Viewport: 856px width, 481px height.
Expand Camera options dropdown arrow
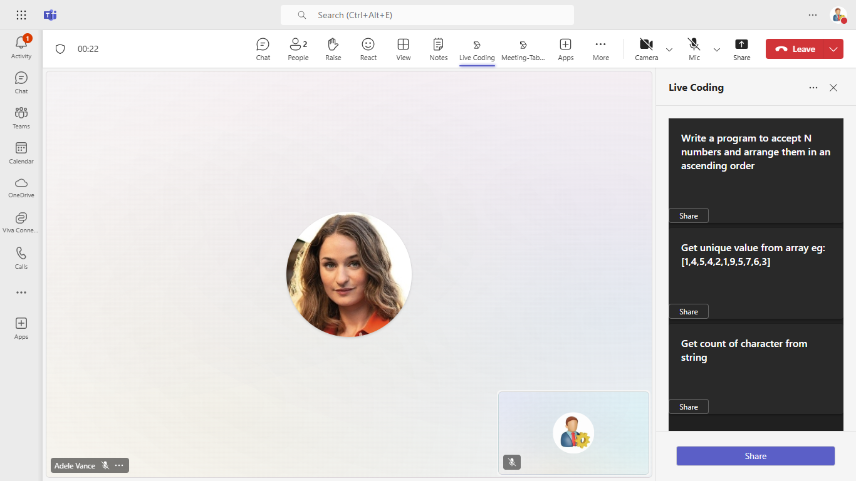(x=669, y=49)
